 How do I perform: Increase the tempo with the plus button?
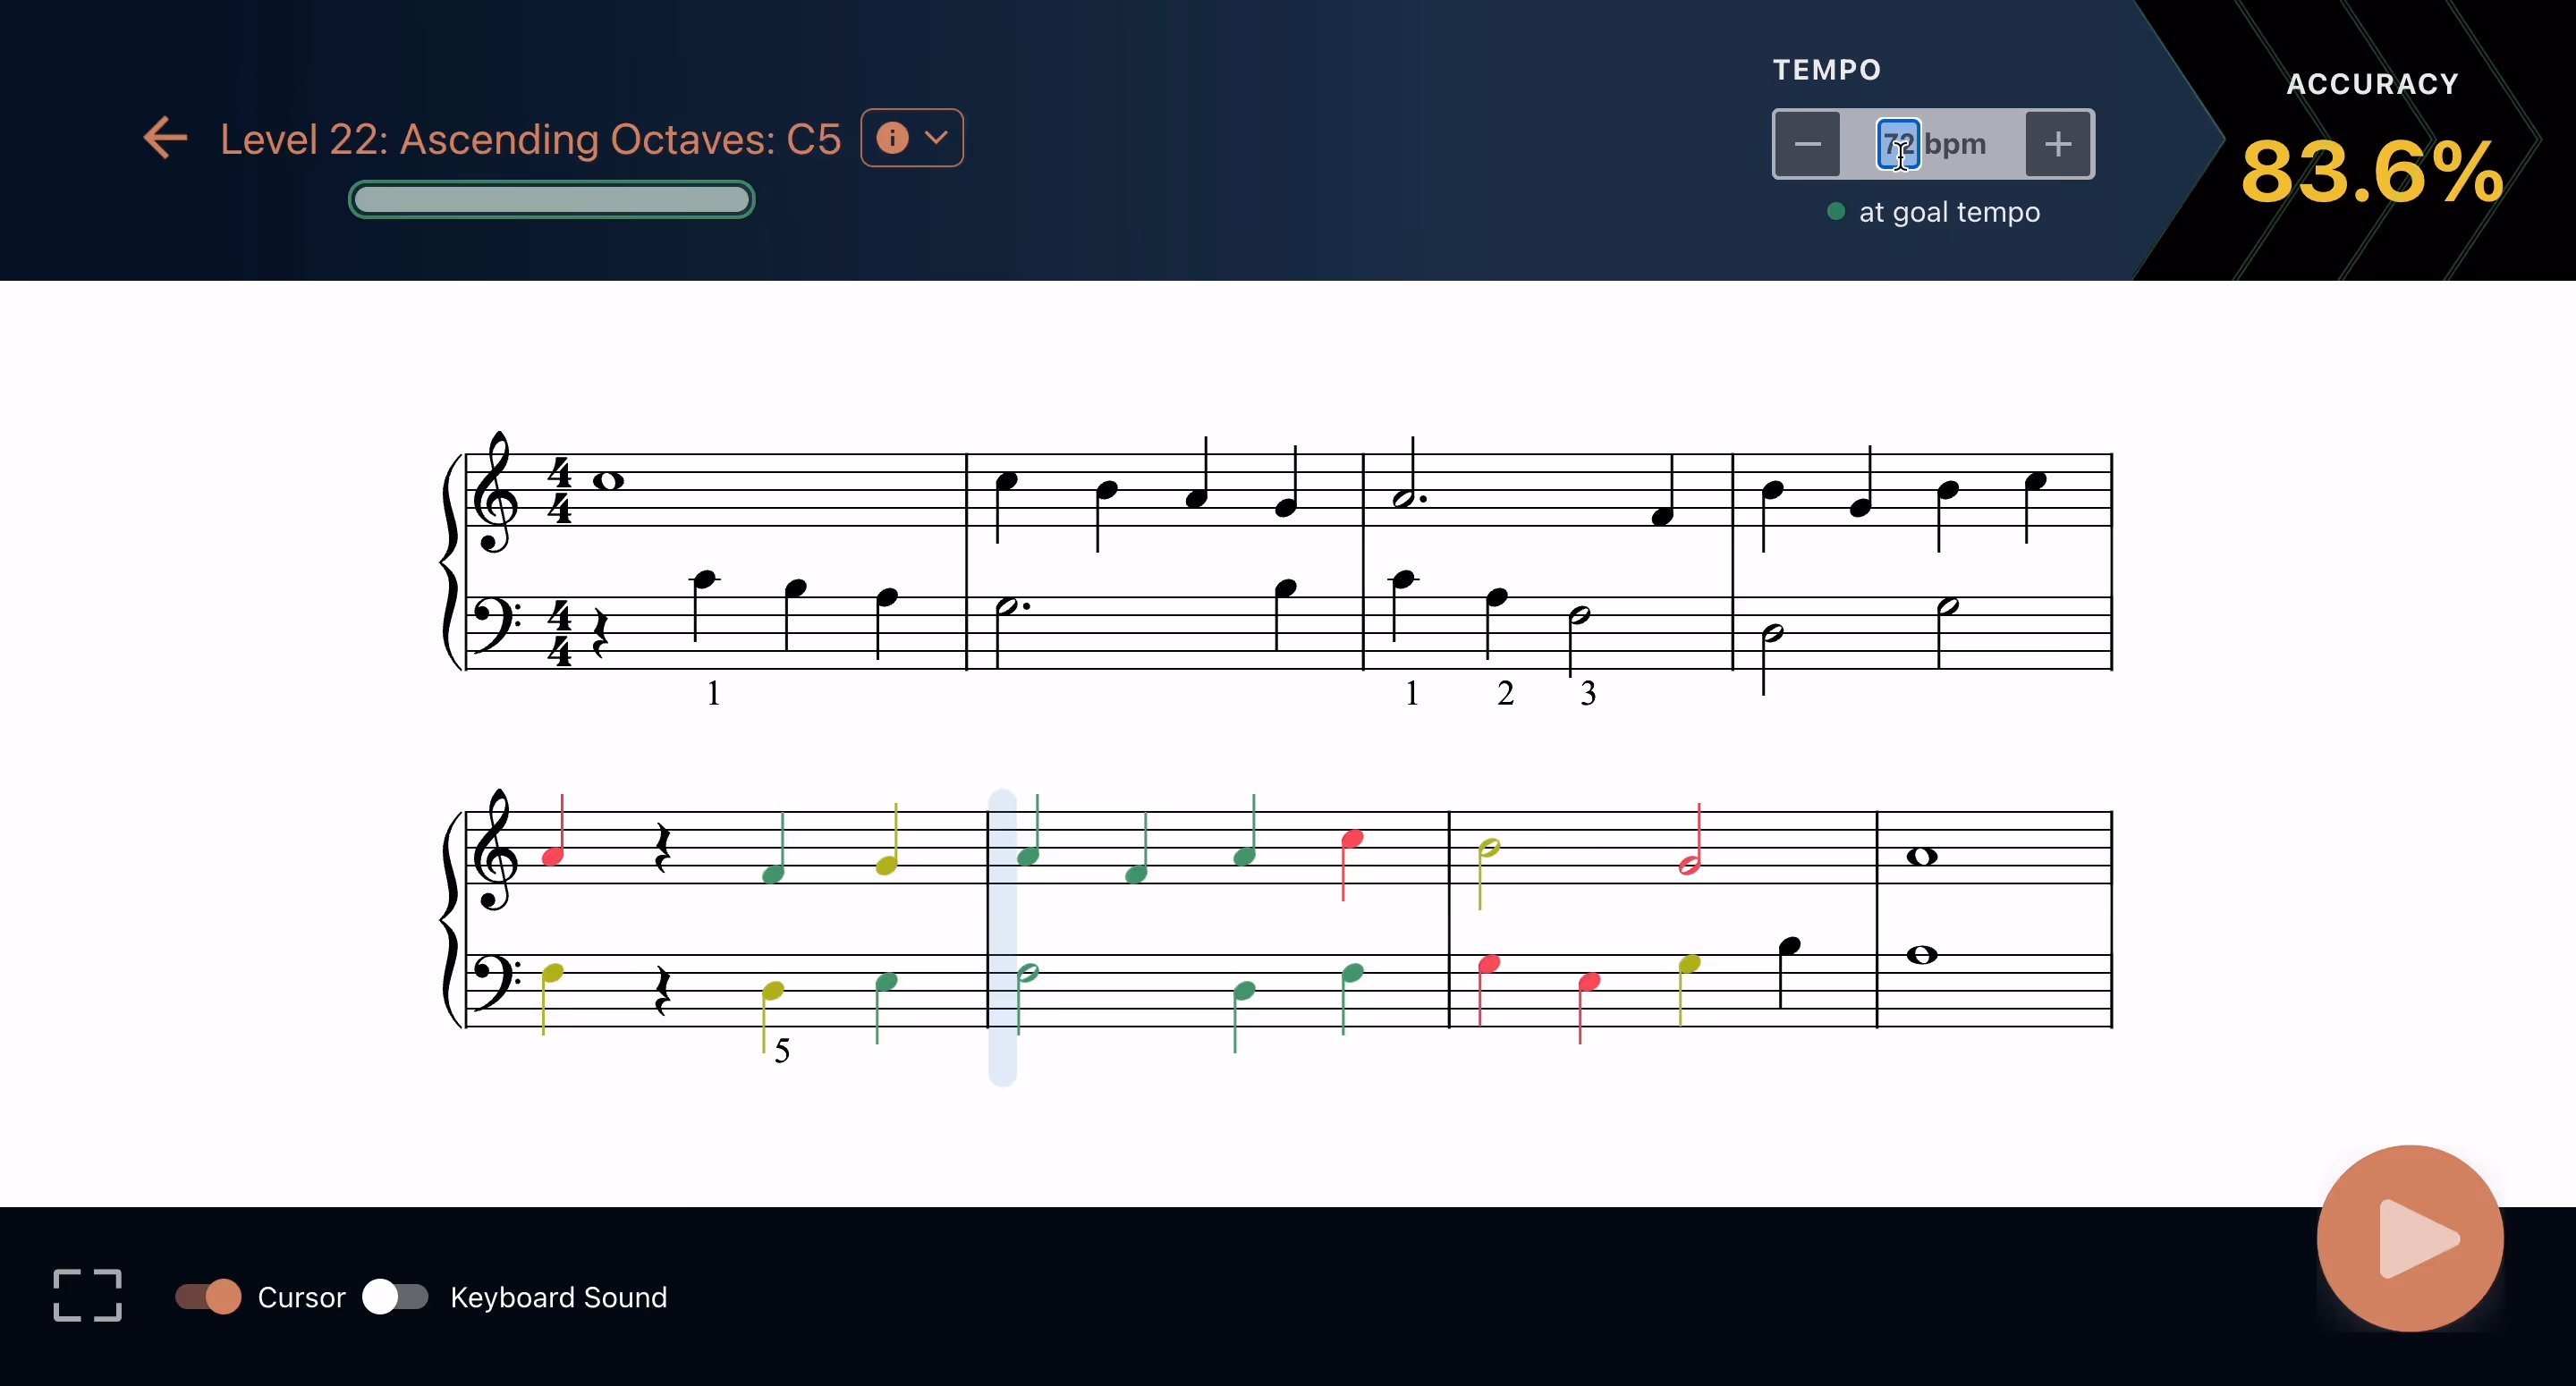click(x=2058, y=144)
